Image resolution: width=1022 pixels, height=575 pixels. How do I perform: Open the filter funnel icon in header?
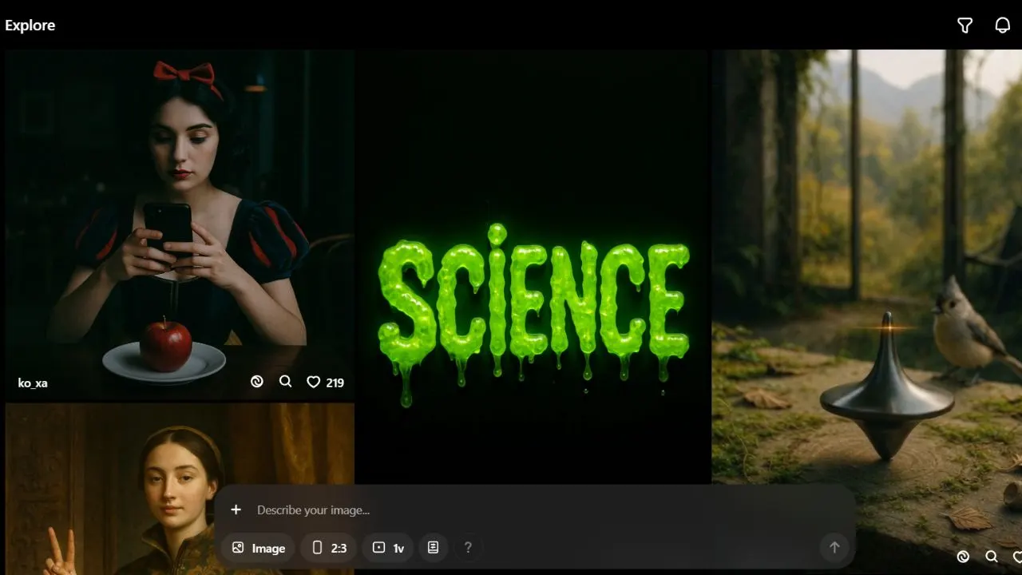pyautogui.click(x=965, y=26)
